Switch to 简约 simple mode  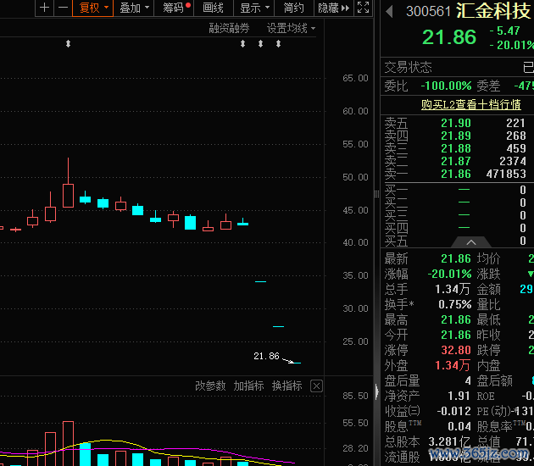(x=293, y=8)
